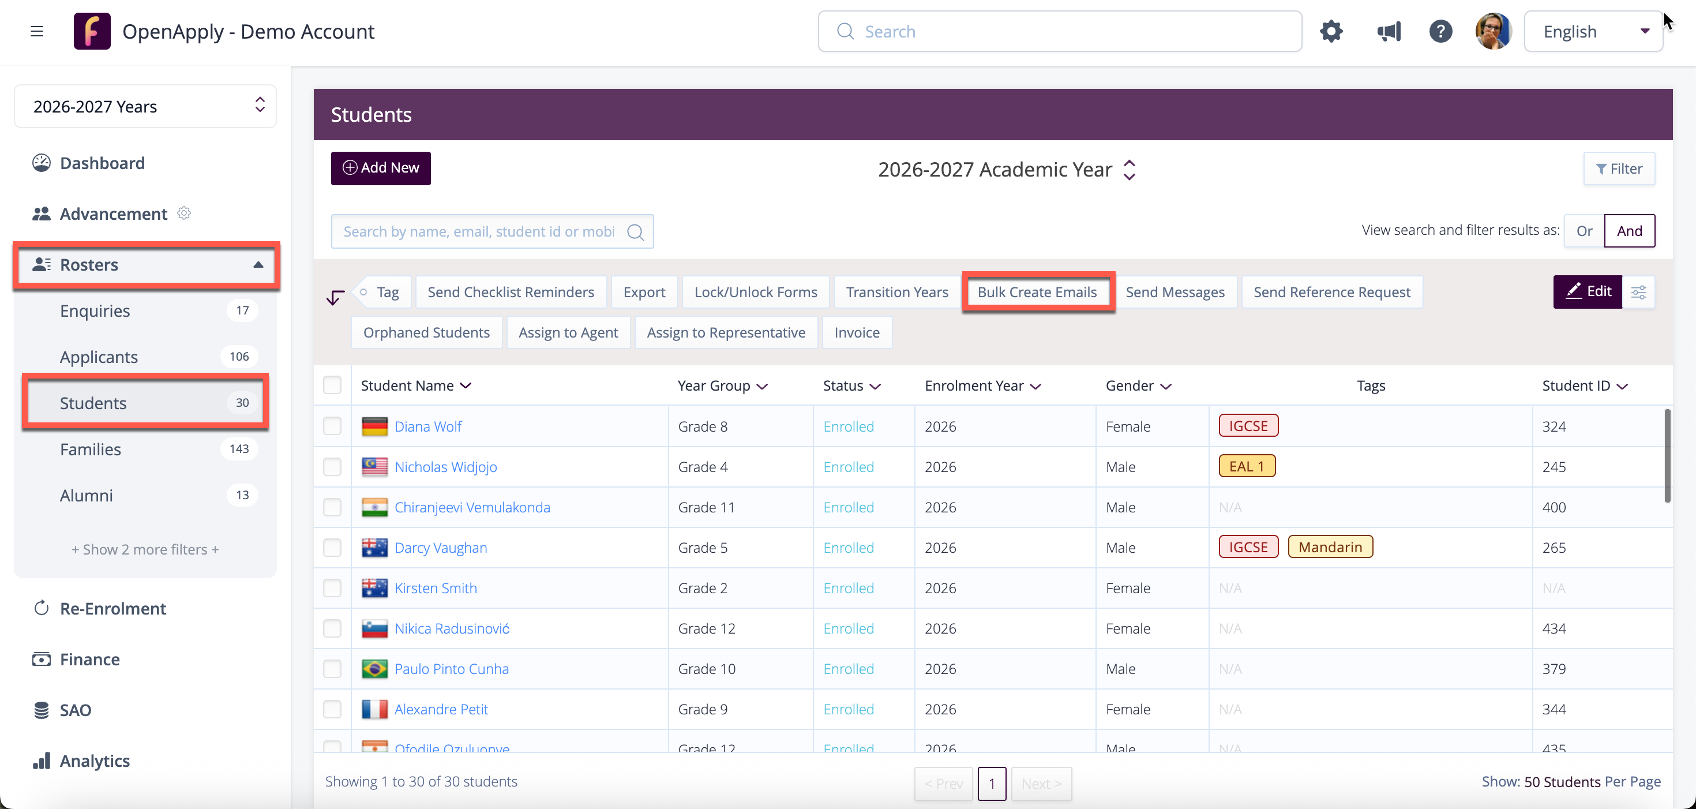Viewport: 1696px width, 809px height.
Task: Click the help question mark icon
Action: tap(1440, 31)
